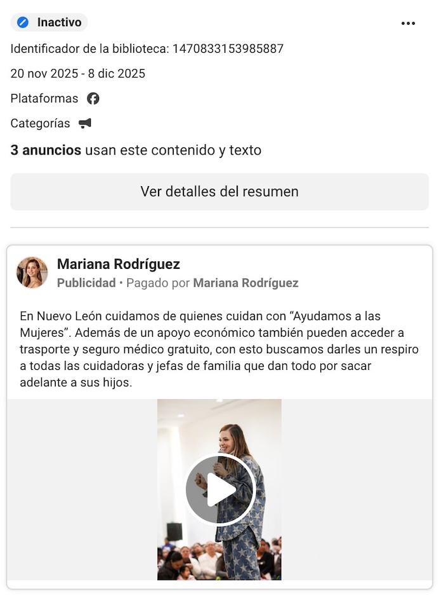The height and width of the screenshot is (598, 444).
Task: Click the Publicidad label
Action: (86, 283)
